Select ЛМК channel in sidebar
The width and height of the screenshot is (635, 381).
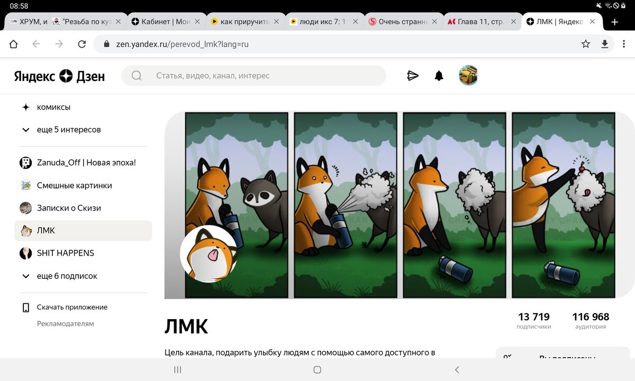point(83,231)
